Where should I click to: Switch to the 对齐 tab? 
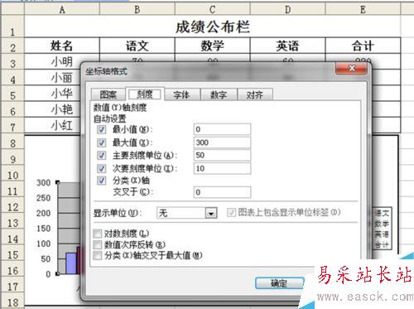click(x=254, y=94)
